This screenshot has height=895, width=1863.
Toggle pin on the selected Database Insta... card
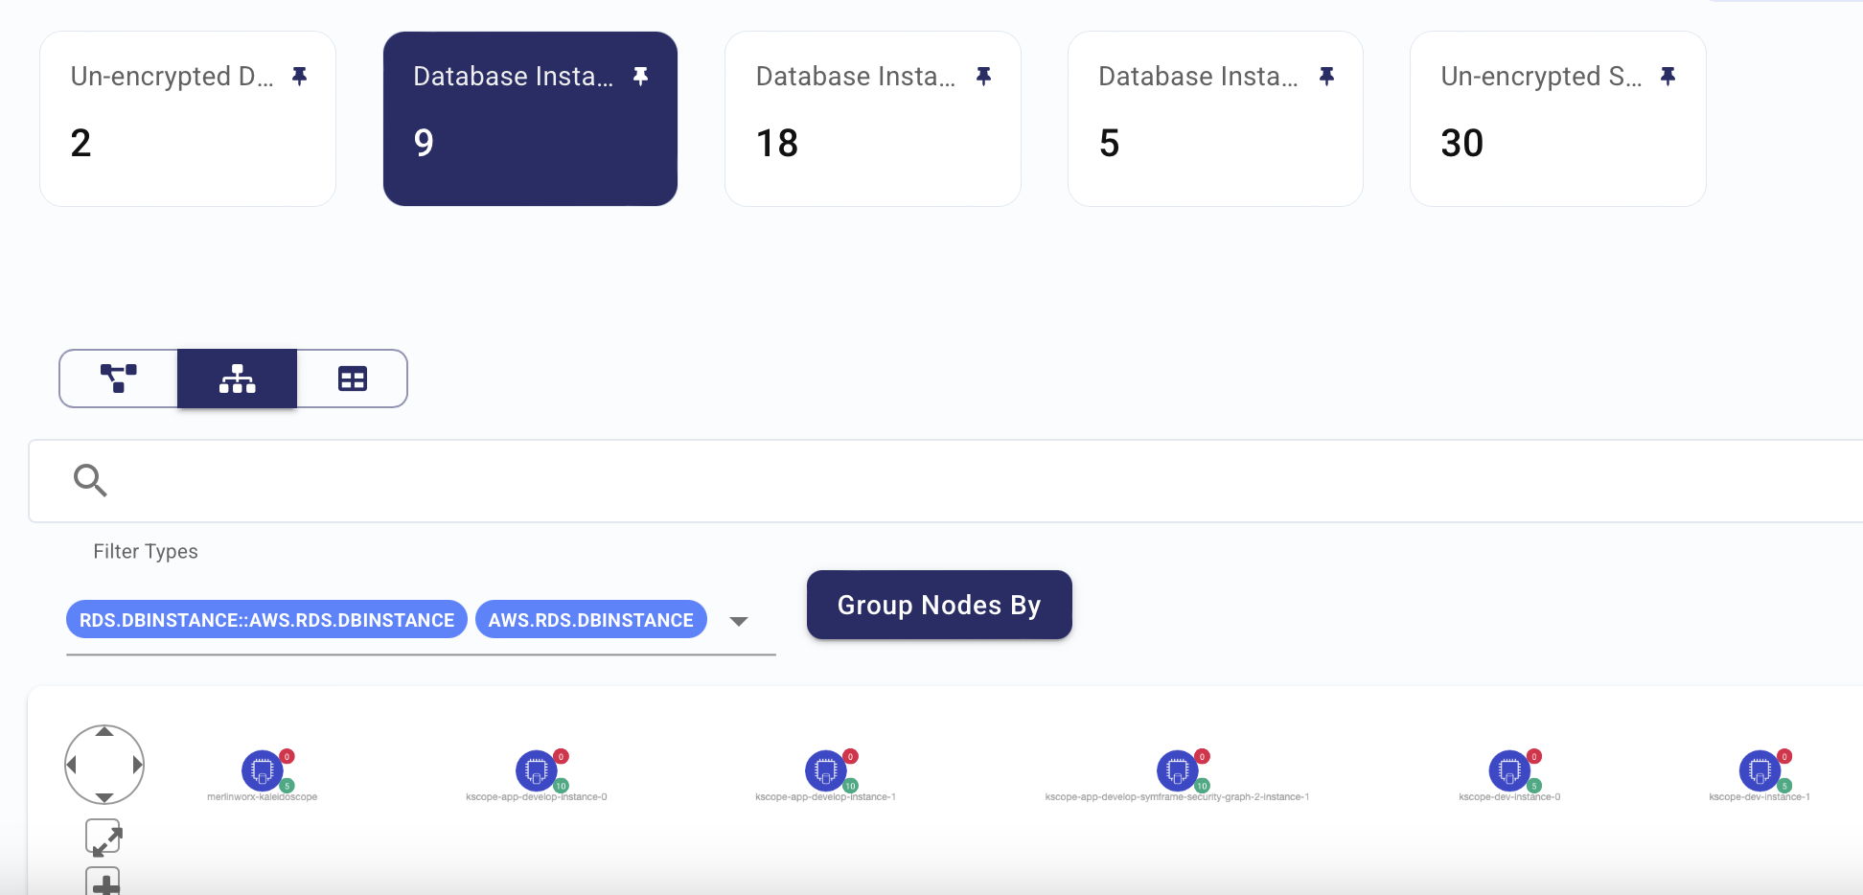(641, 76)
